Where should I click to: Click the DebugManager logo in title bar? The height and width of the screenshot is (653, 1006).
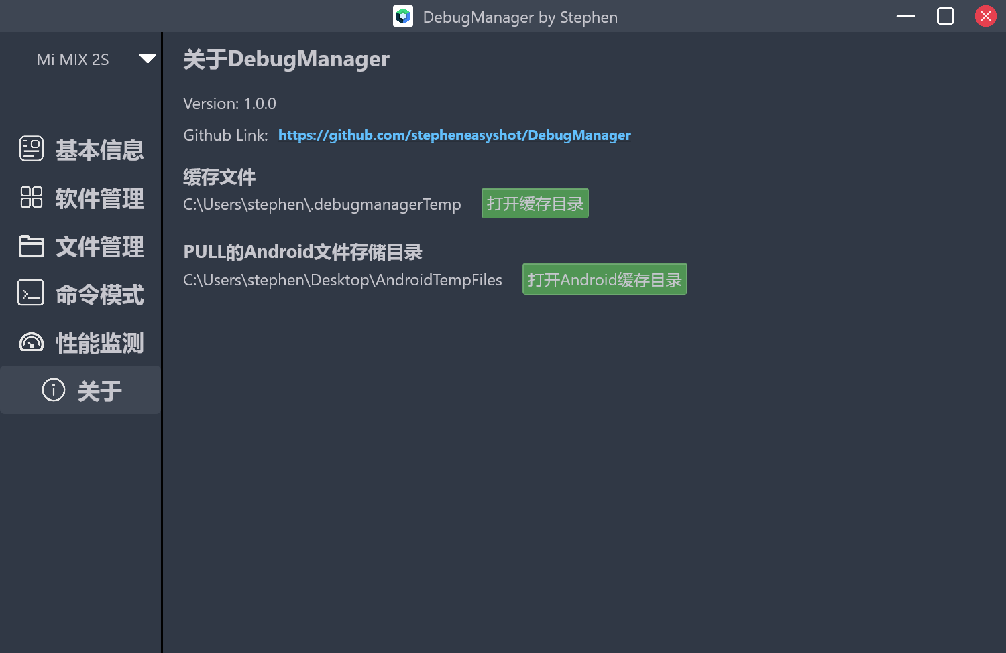pyautogui.click(x=403, y=16)
